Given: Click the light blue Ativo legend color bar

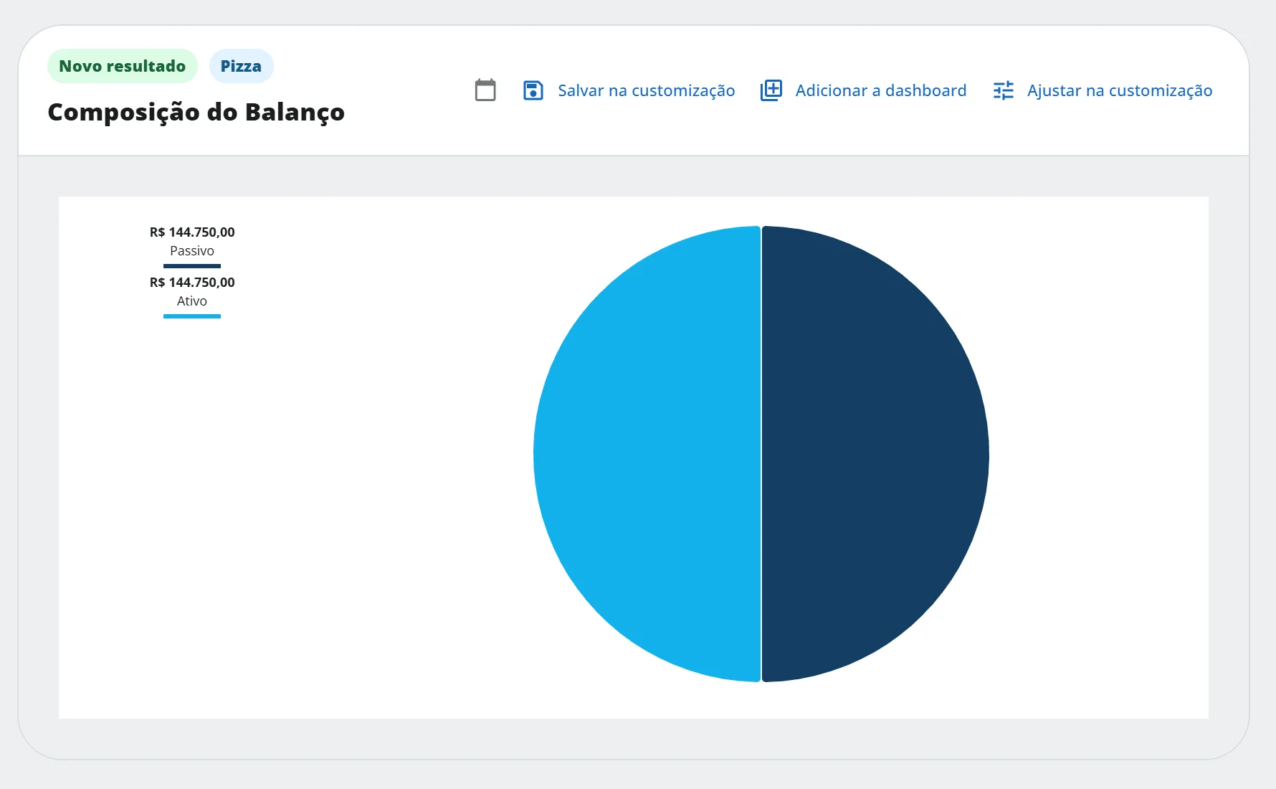Looking at the screenshot, I should click(x=192, y=316).
